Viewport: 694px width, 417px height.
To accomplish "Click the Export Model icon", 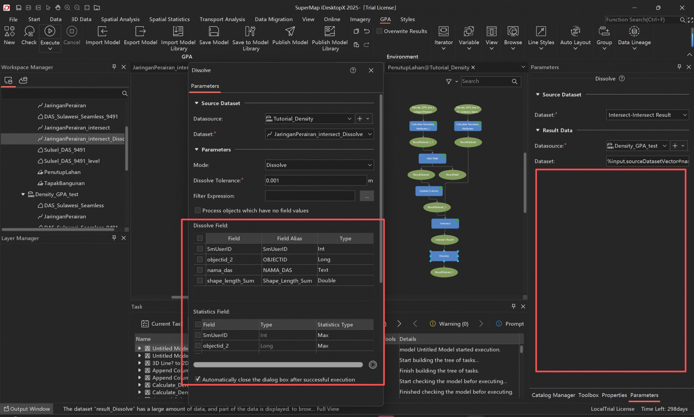I will click(x=140, y=31).
